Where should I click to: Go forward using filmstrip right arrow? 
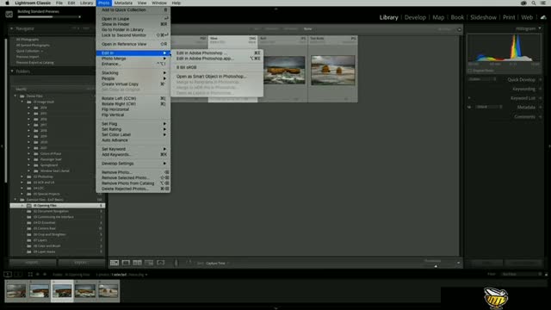click(45, 275)
